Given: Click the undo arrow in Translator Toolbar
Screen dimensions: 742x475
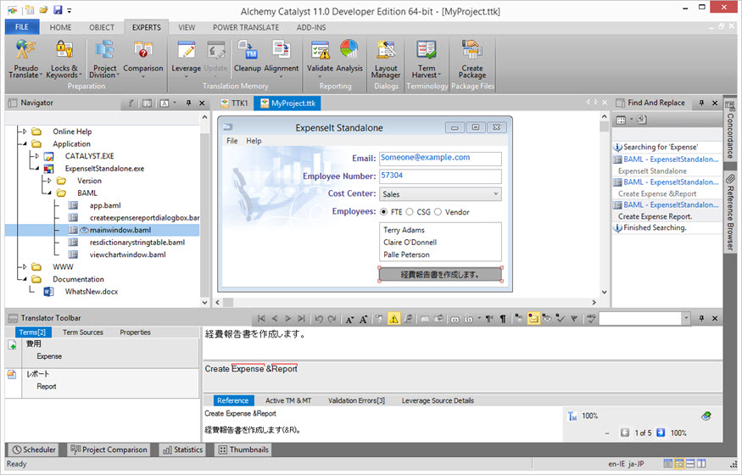Looking at the screenshot, I should point(319,319).
